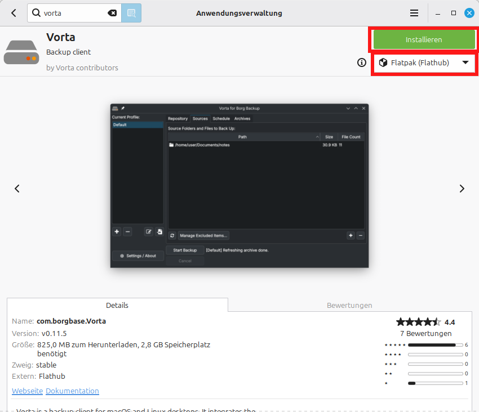Image resolution: width=479 pixels, height=412 pixels.
Task: Click the 'stable' branch value
Action: click(x=46, y=365)
